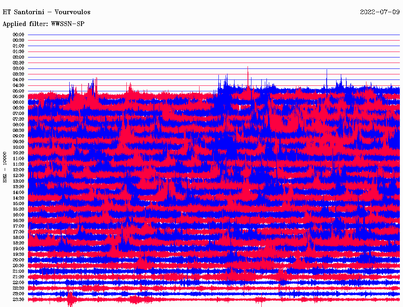Select the 23:30 time label
Viewport: 403px width, 307px height.
point(18,299)
